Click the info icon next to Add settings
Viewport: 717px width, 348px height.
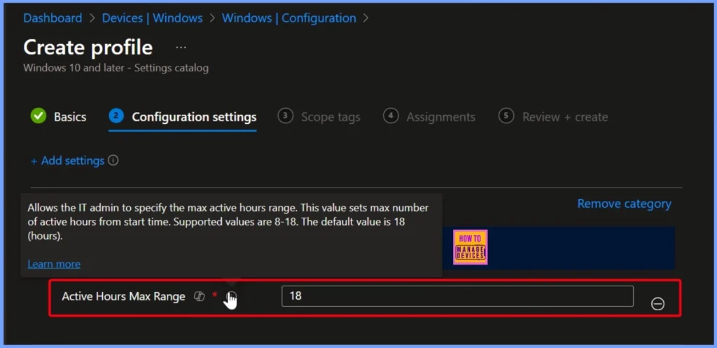[x=113, y=160]
